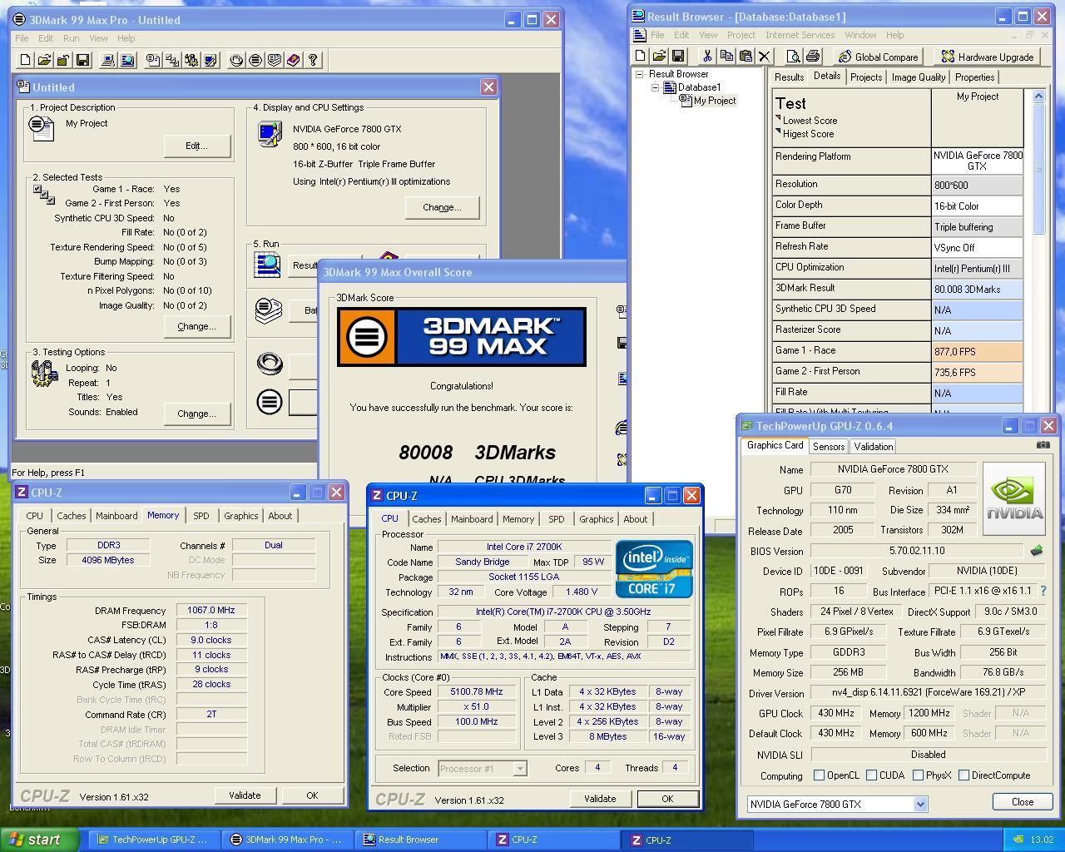
Task: Click OK button in Memory CPU-Z window
Action: [x=312, y=795]
